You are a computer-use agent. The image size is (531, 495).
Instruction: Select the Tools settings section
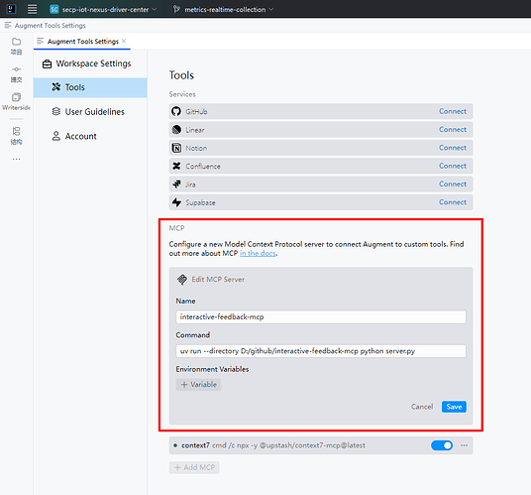pos(90,87)
